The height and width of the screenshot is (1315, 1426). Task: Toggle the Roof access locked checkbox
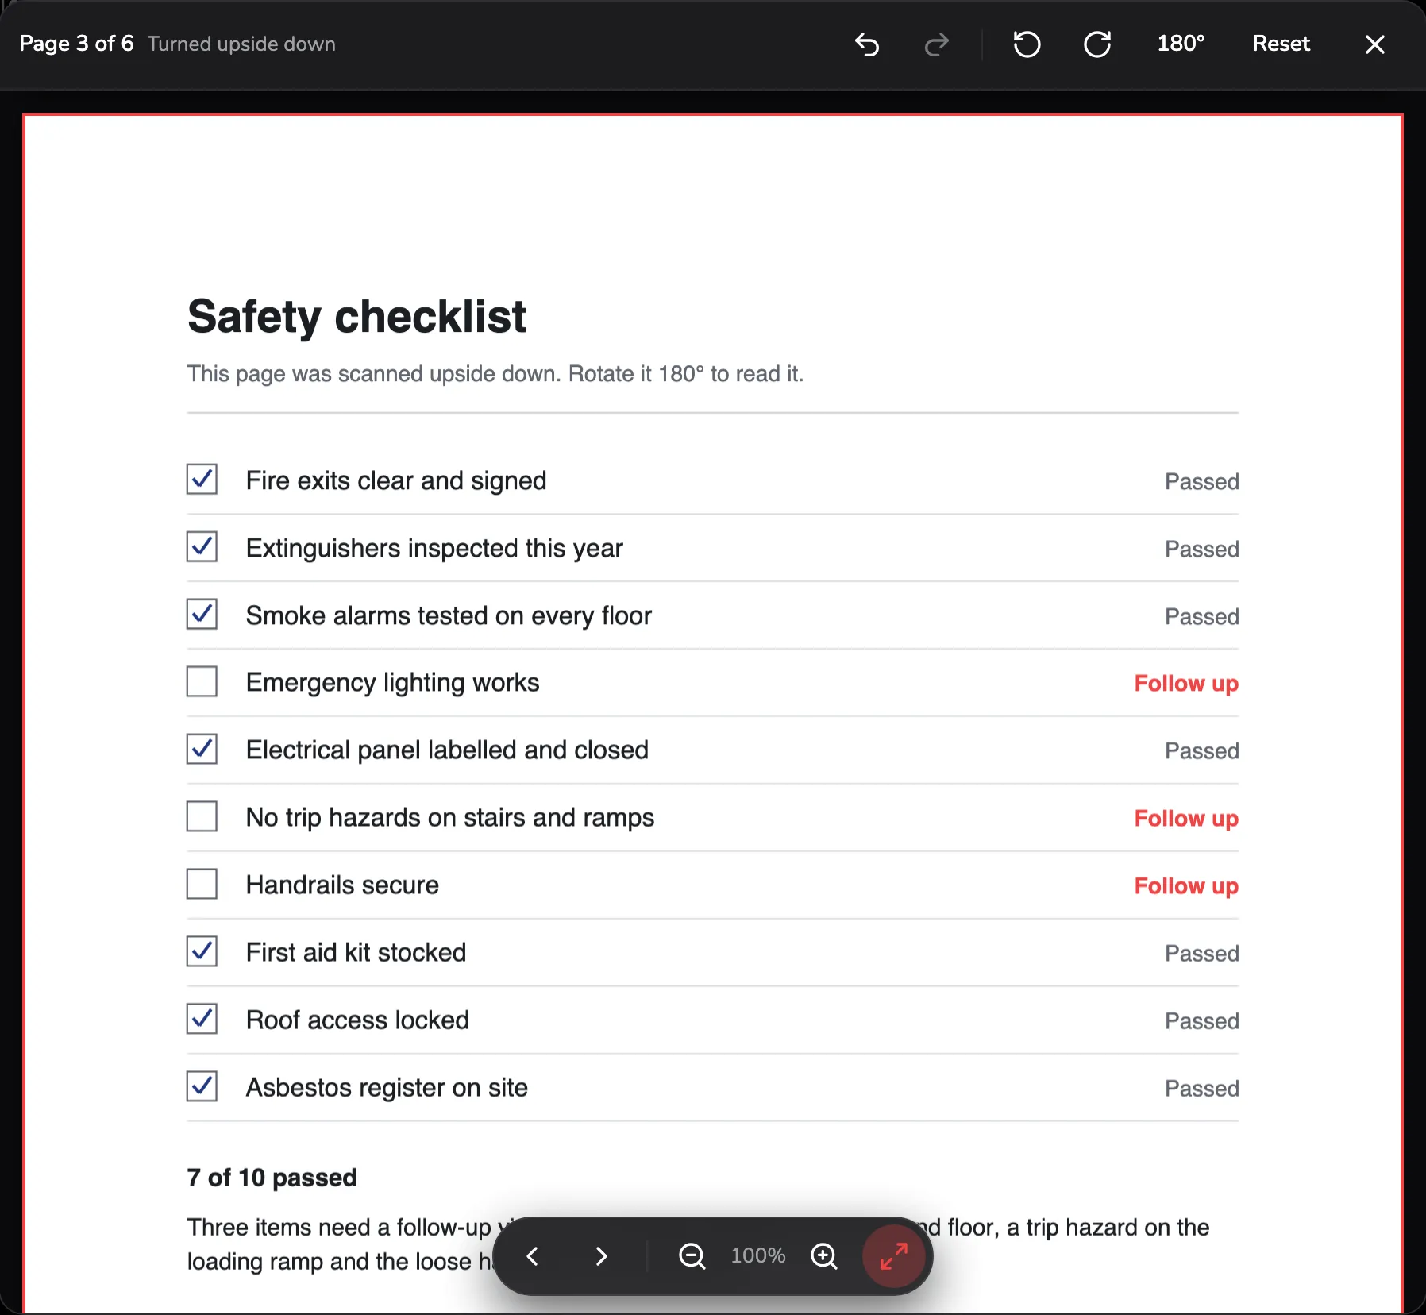(x=202, y=1019)
